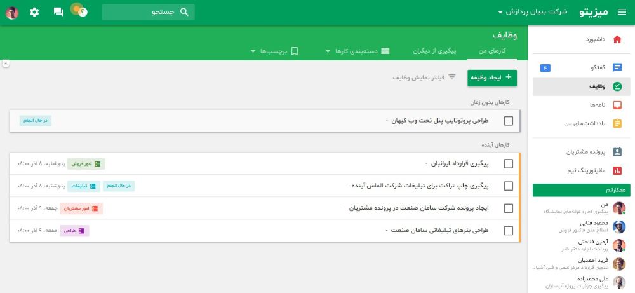
Task: Open the chat messages icon in header
Action: pos(58,12)
